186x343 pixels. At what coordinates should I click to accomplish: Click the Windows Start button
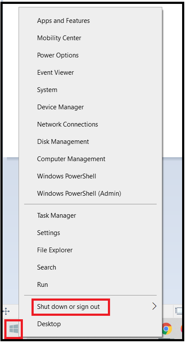pos(13,329)
